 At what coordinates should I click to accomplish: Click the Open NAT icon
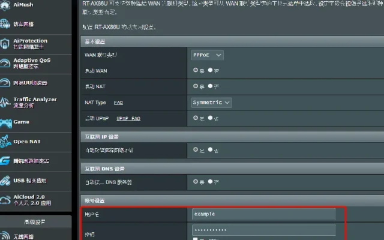point(5,142)
